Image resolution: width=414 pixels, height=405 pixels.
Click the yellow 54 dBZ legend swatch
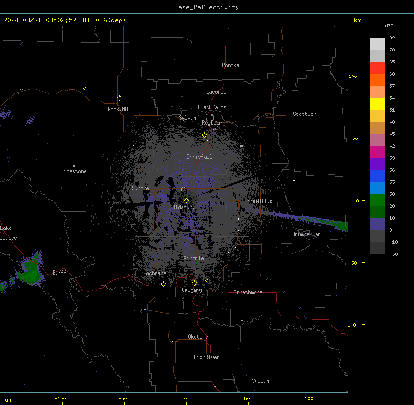pyautogui.click(x=377, y=103)
